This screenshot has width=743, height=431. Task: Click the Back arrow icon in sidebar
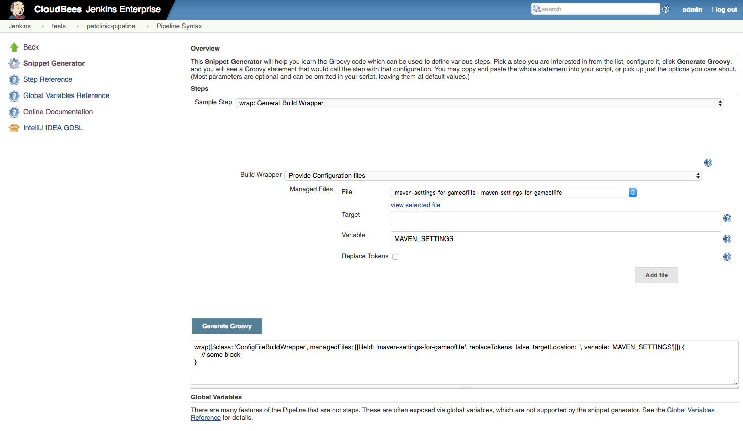point(13,46)
